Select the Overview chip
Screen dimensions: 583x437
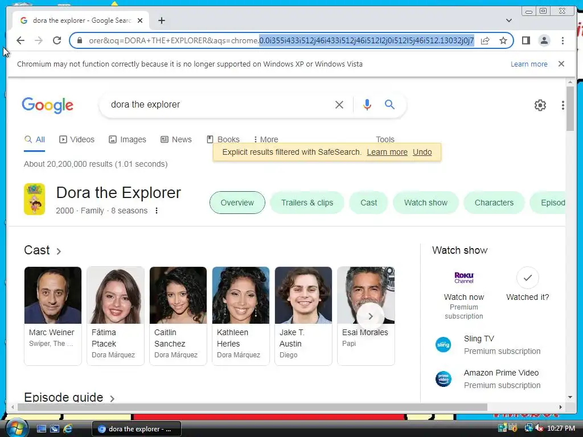237,203
